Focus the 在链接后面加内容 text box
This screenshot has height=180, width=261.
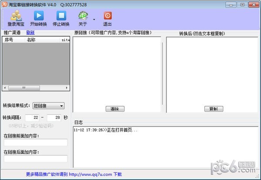(36, 159)
